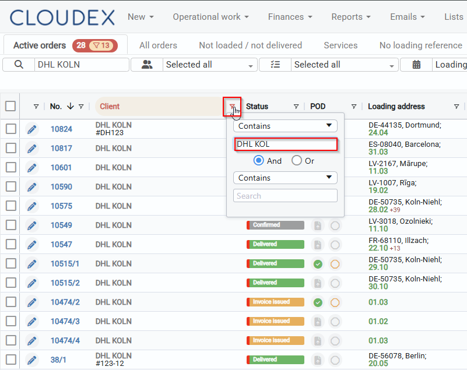This screenshot has height=370, width=467.
Task: Expand the Reports menu
Action: click(x=351, y=17)
